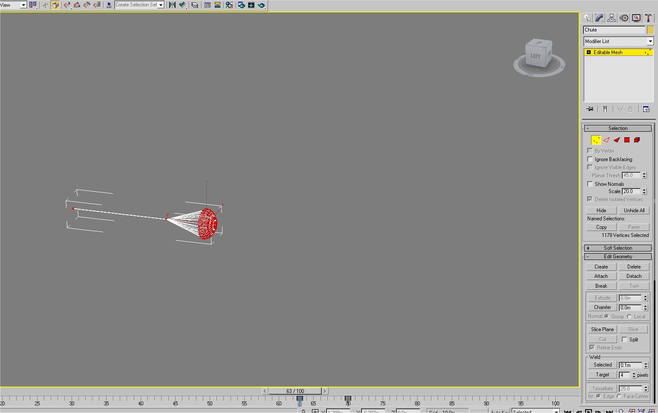Open Edit Named Selection Sets icon

coord(109,5)
